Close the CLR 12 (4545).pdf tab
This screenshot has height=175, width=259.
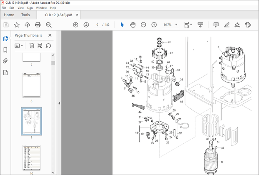(77, 15)
